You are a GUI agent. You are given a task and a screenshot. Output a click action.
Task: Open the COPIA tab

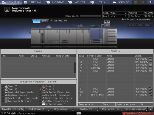click(x=99, y=2)
